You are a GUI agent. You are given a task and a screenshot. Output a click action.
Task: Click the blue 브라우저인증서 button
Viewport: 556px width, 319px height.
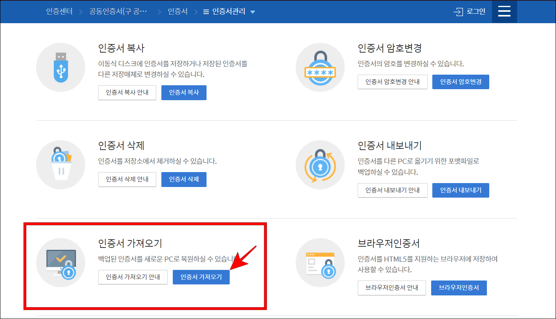[x=459, y=288]
